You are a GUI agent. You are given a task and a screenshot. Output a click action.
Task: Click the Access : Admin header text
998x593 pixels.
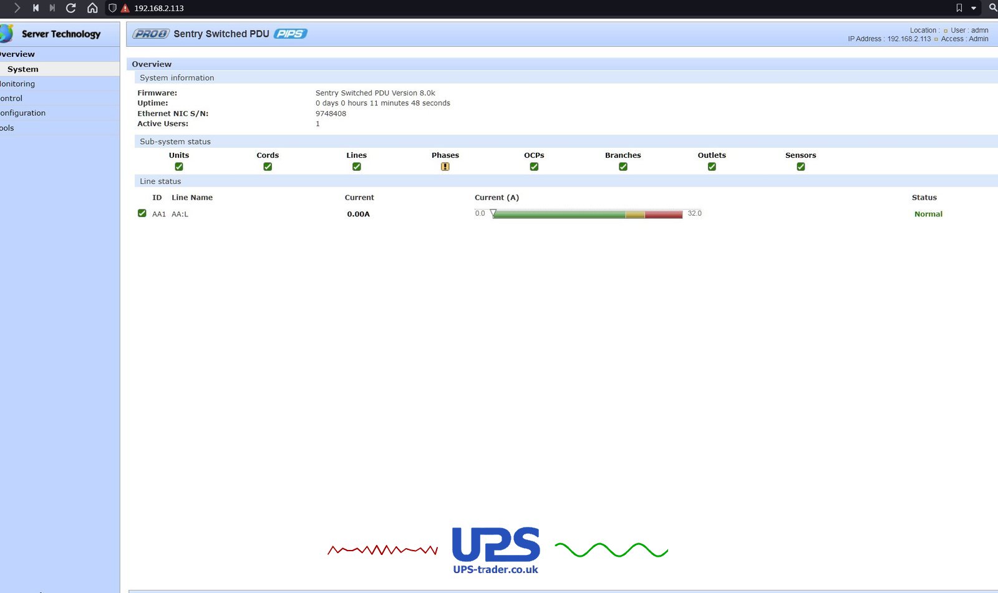[964, 39]
